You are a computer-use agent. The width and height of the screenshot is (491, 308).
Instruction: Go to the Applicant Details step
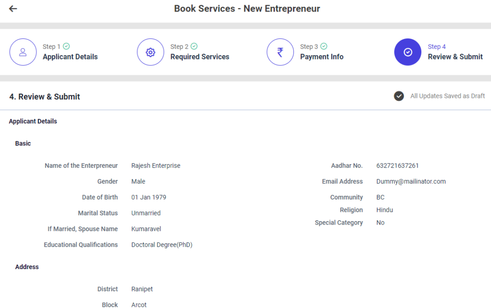pos(70,57)
